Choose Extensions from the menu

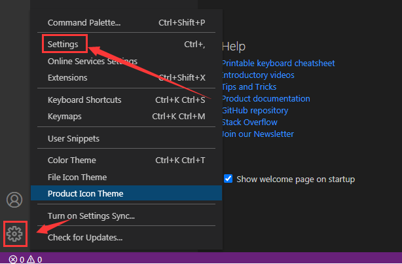pyautogui.click(x=67, y=77)
